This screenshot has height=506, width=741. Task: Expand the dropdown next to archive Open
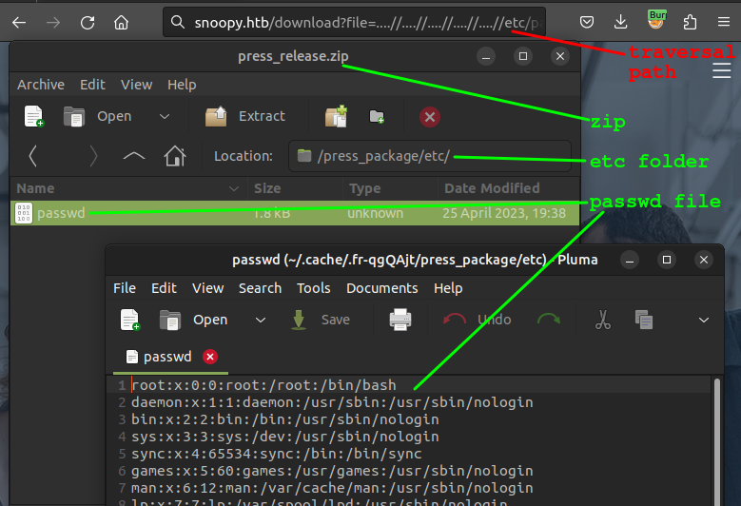pyautogui.click(x=165, y=116)
